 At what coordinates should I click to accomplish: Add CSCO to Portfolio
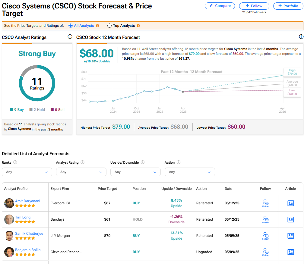pyautogui.click(x=288, y=6)
